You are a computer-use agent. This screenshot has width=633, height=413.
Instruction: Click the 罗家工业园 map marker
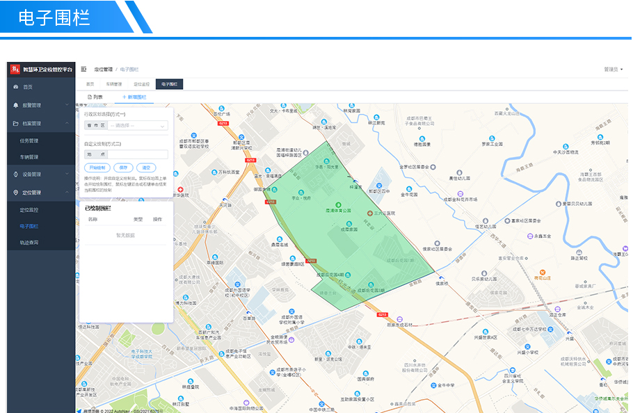point(492,138)
